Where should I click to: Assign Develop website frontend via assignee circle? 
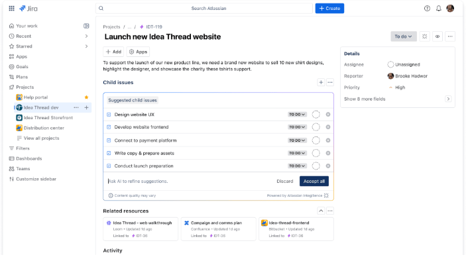[316, 127]
